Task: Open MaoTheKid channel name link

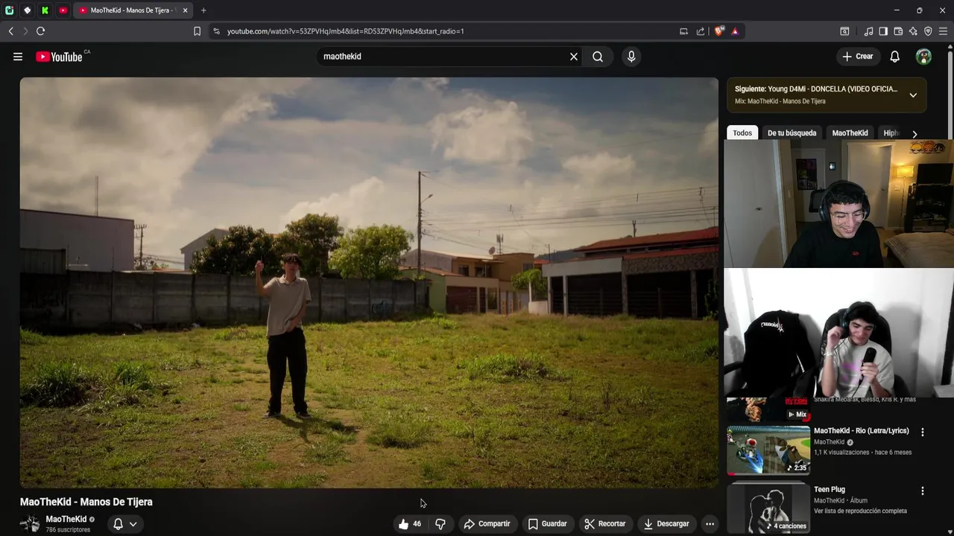Action: tap(66, 520)
